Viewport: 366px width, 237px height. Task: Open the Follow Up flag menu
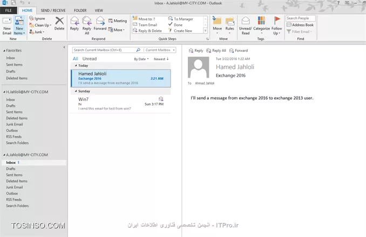tap(277, 26)
